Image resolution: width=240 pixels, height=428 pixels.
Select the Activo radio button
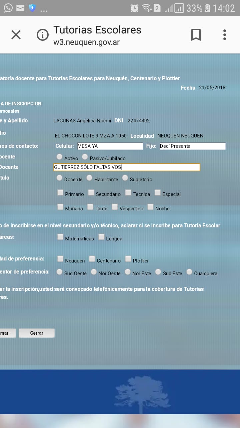coord(59,156)
